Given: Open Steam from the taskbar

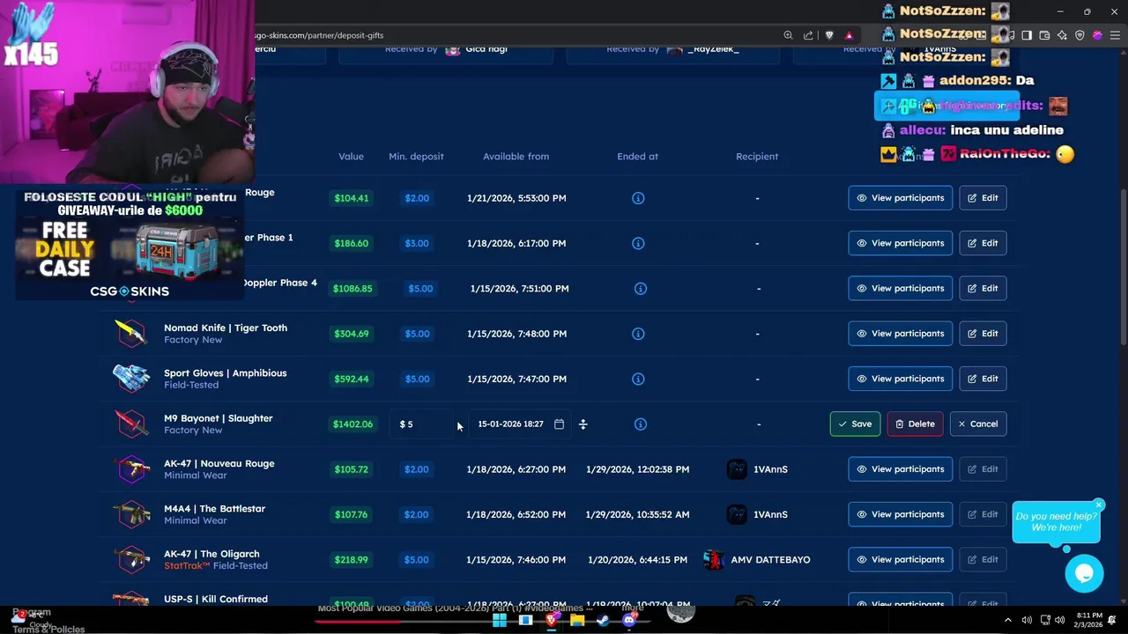Looking at the screenshot, I should click(x=603, y=620).
